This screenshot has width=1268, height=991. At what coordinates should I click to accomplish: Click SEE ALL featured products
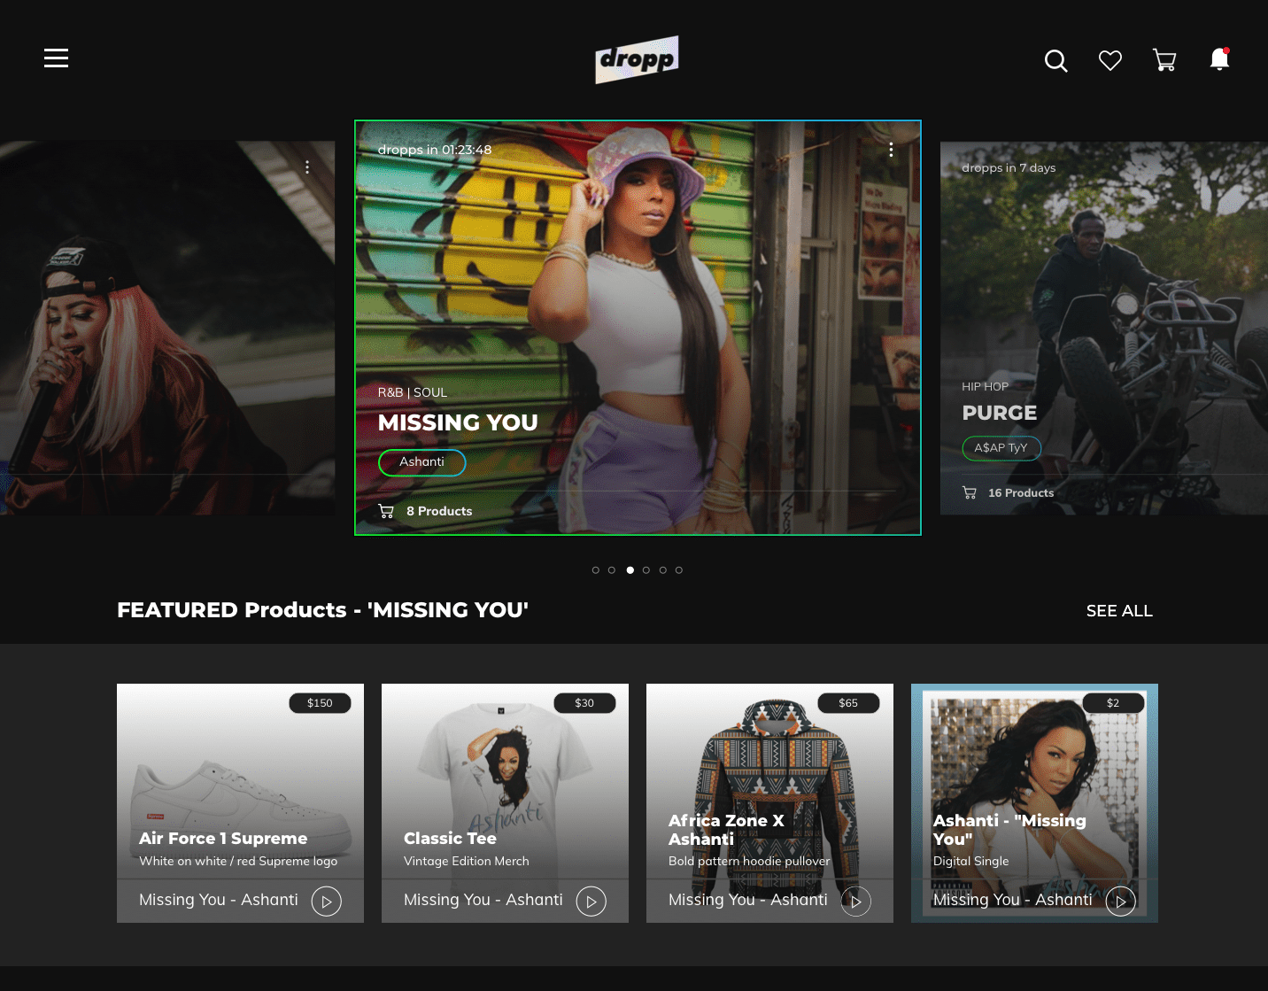1119,611
